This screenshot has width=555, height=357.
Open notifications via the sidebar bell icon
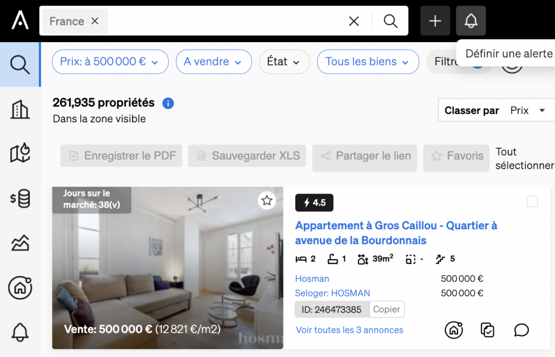coord(20,332)
